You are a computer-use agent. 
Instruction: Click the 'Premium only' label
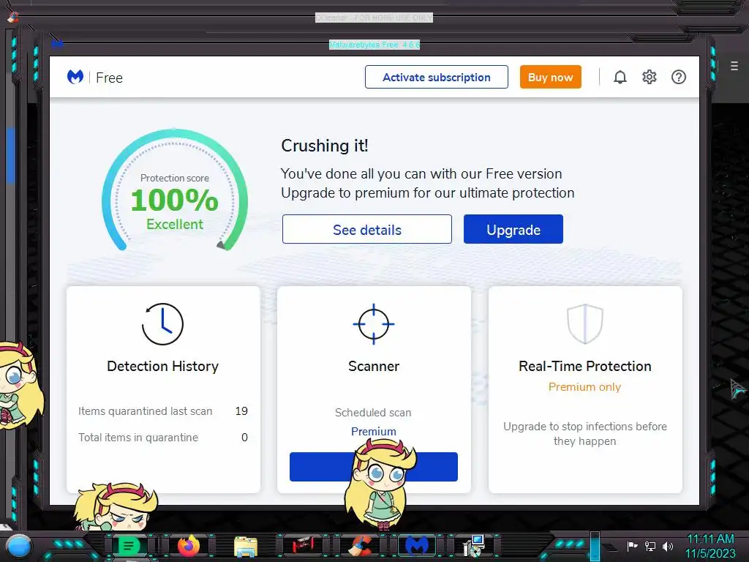(x=584, y=387)
